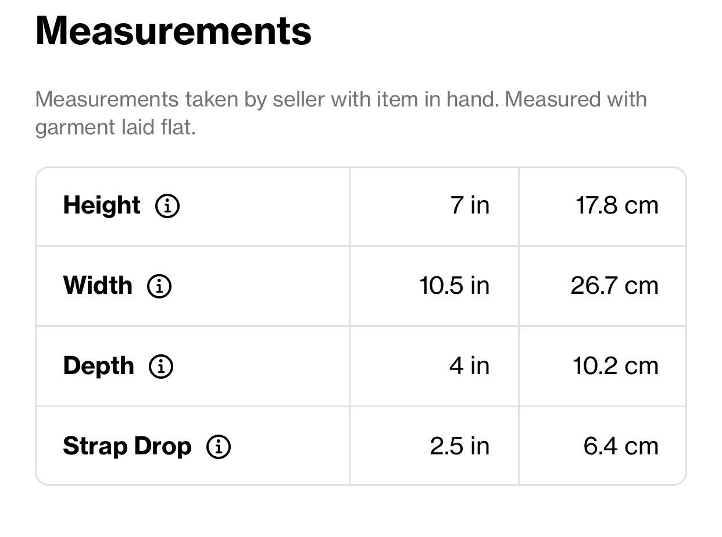Click the 2.5 in strap drop value

click(x=460, y=446)
